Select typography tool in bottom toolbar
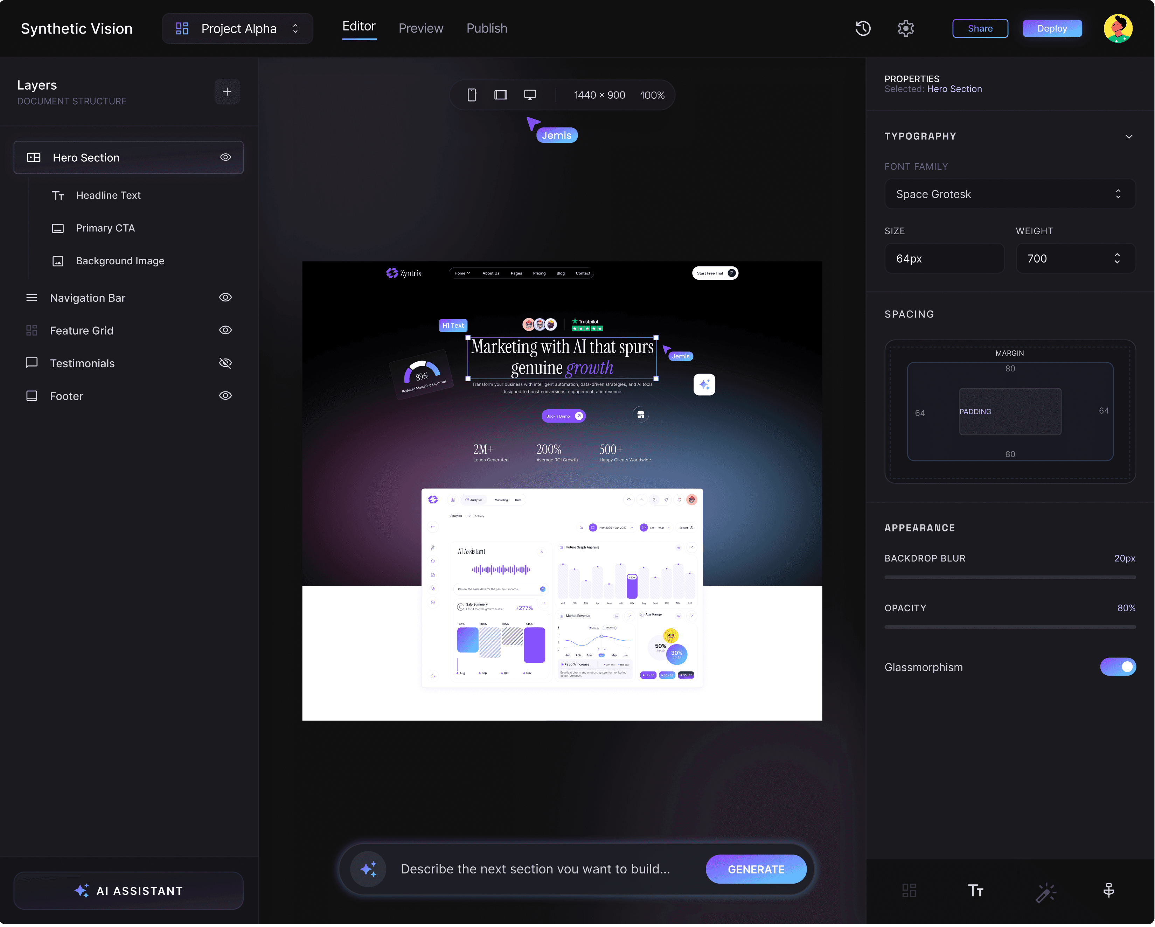The width and height of the screenshot is (1155, 927). (975, 890)
